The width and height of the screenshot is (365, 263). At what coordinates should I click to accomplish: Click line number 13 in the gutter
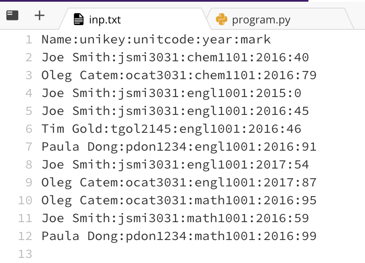point(25,254)
